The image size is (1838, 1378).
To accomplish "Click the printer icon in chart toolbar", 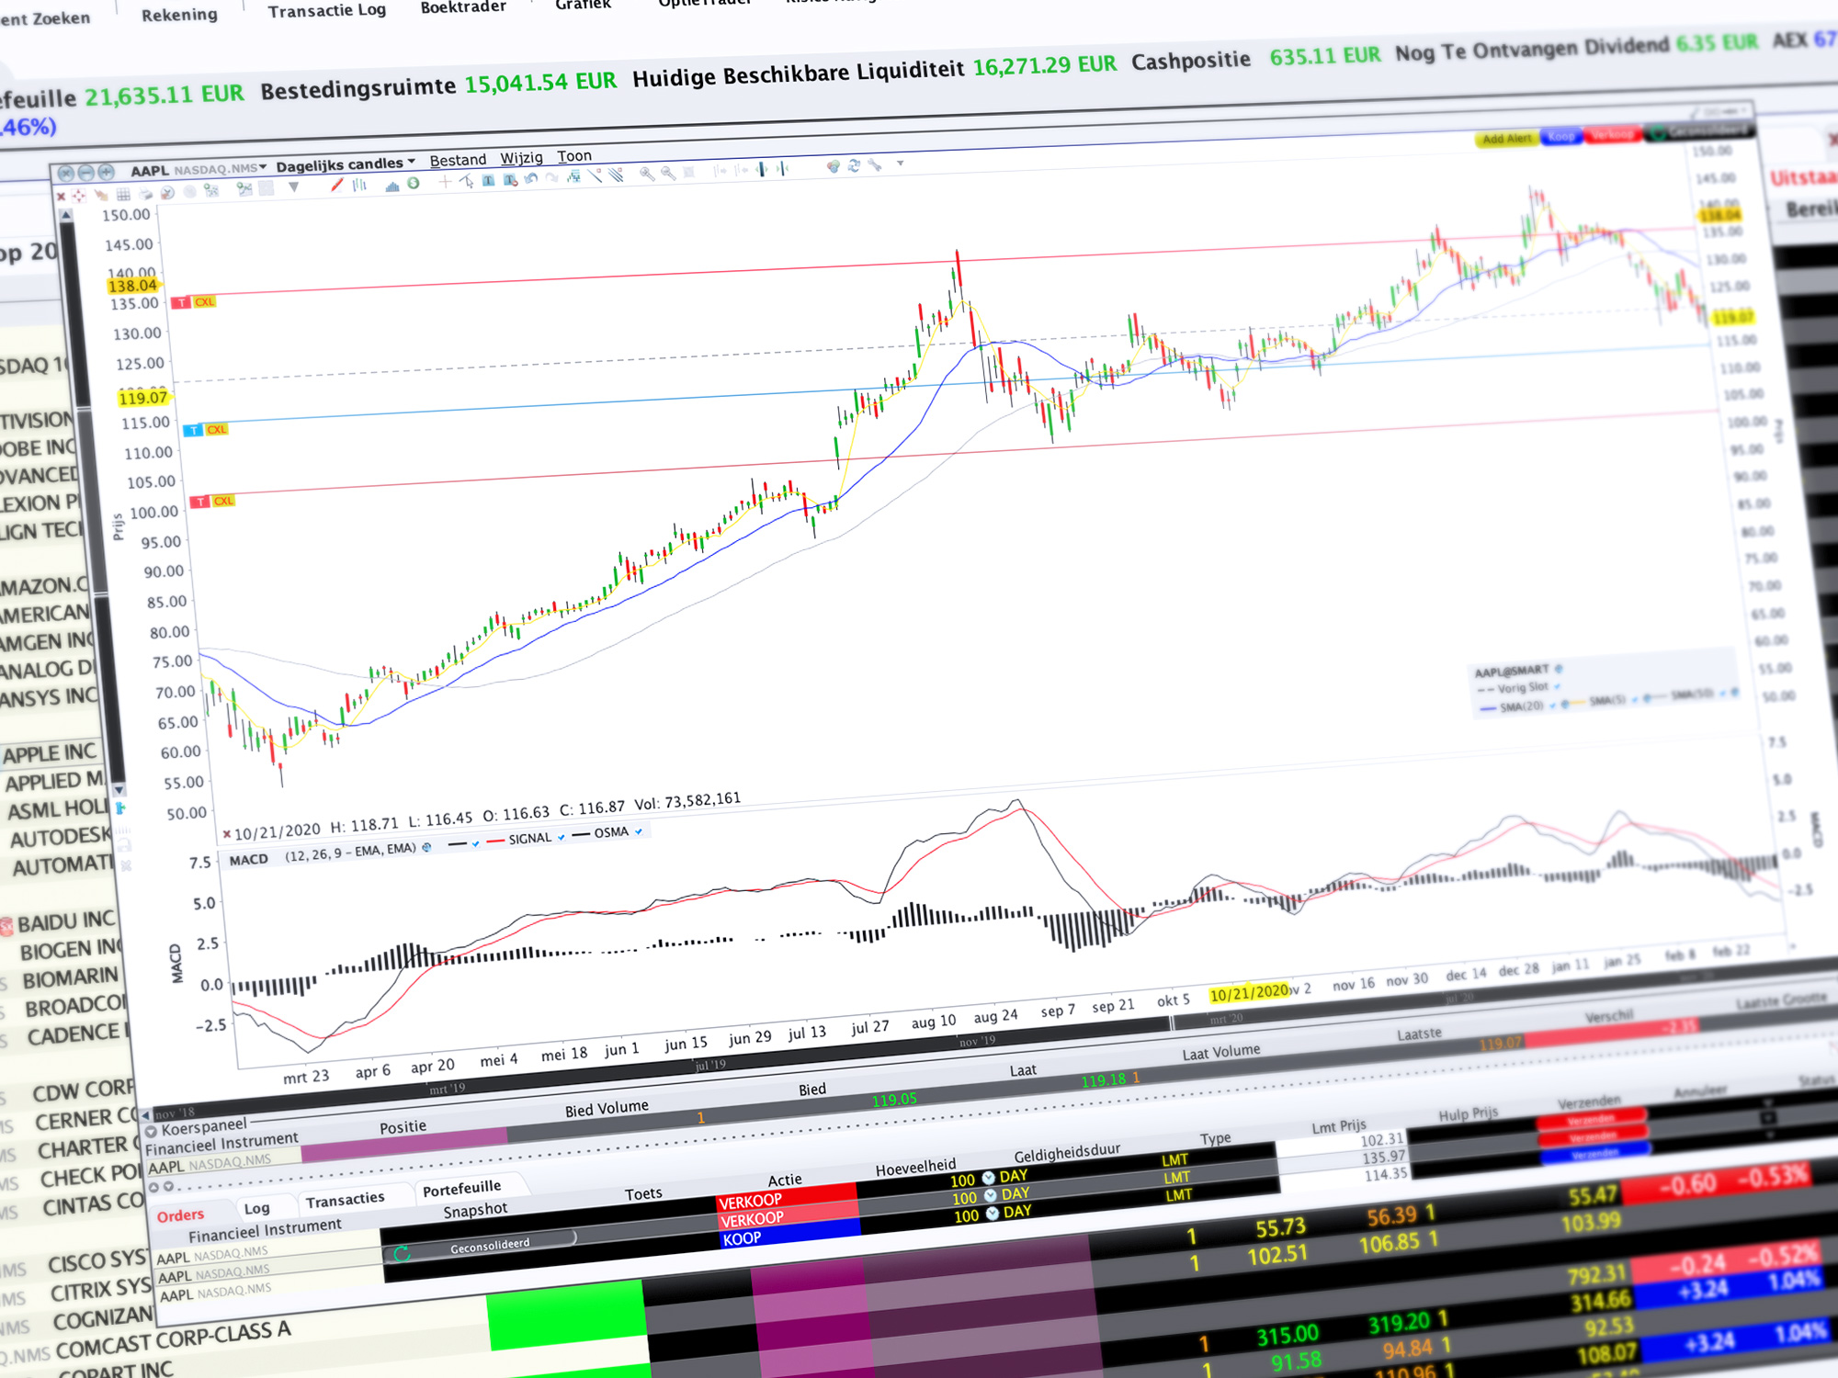I will (145, 193).
